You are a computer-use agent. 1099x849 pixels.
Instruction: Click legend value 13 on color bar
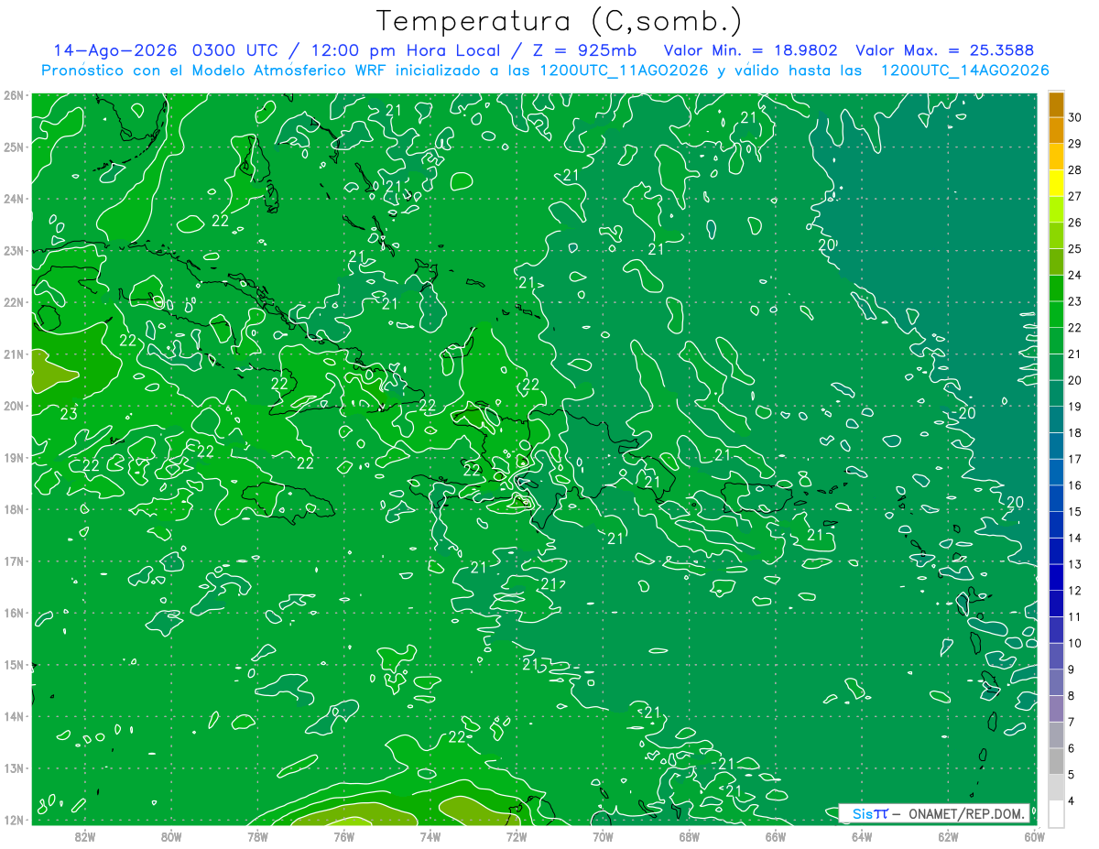pos(1075,564)
